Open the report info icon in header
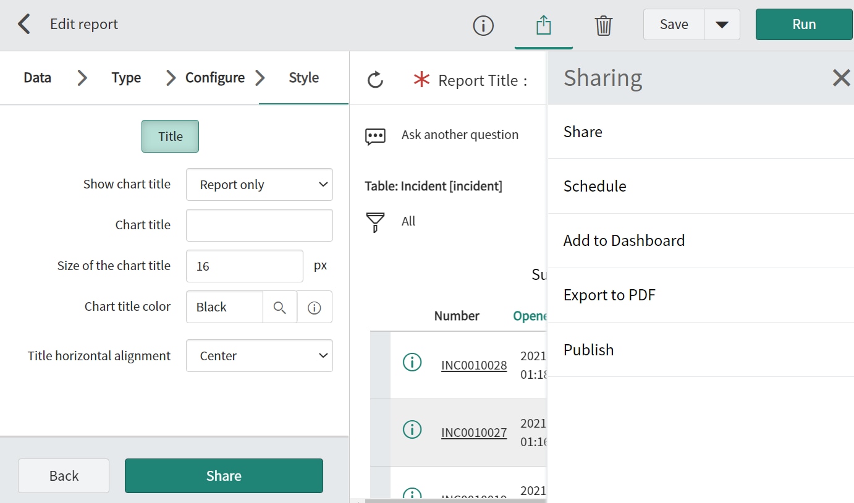The height and width of the screenshot is (503, 854). pyautogui.click(x=483, y=25)
